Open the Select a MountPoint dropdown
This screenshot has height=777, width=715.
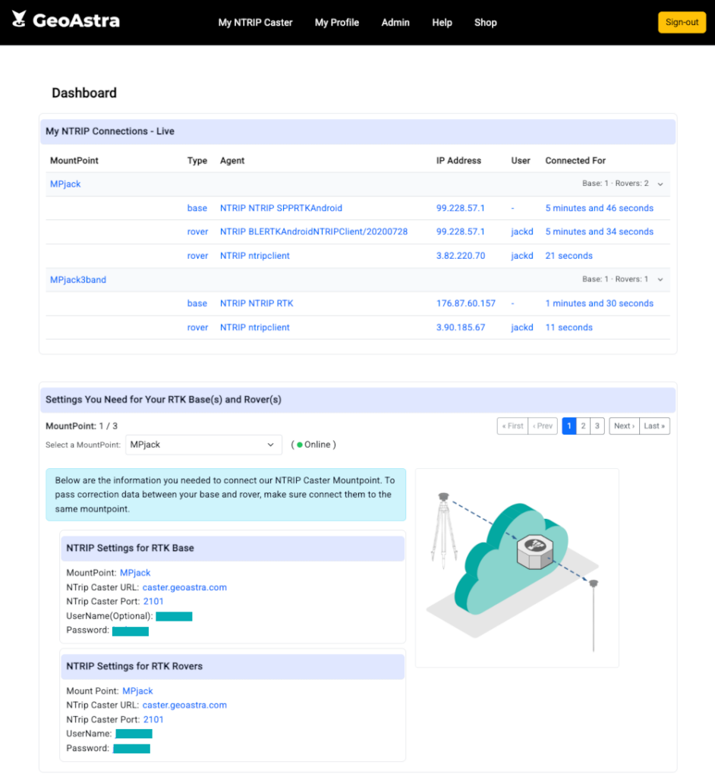click(202, 445)
